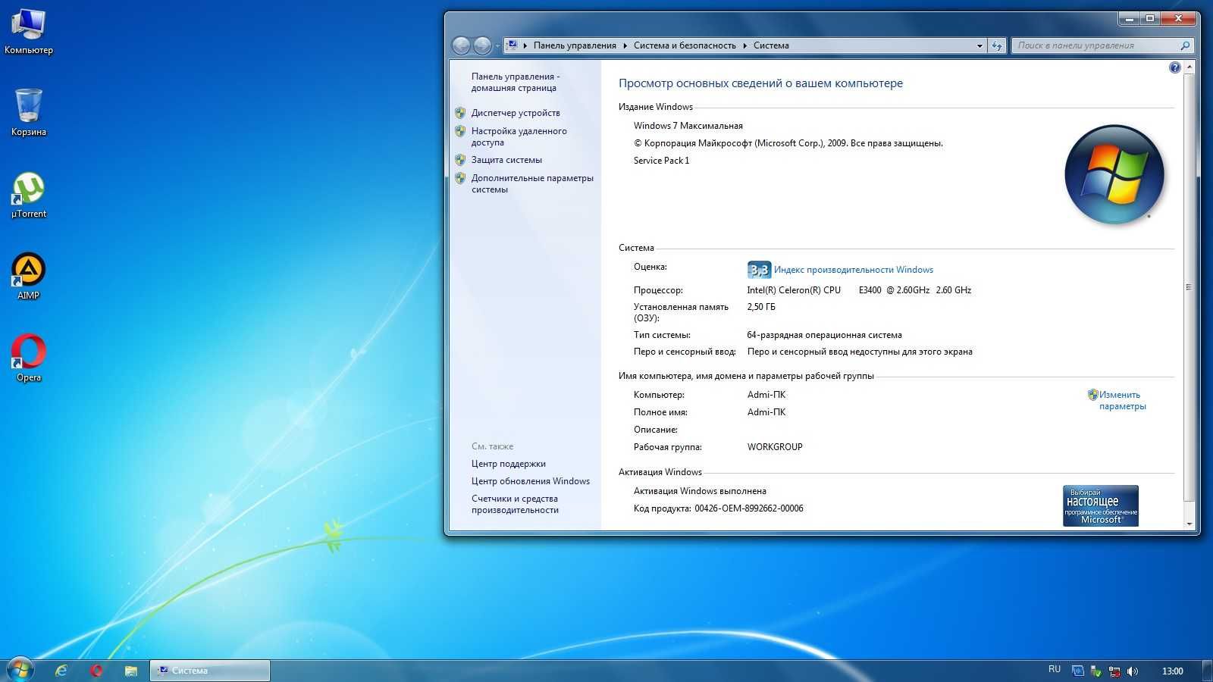Click the 13:00 clock in the tray
1213x682 pixels.
point(1172,671)
